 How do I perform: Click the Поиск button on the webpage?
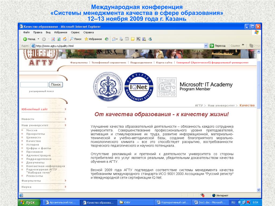56,84
